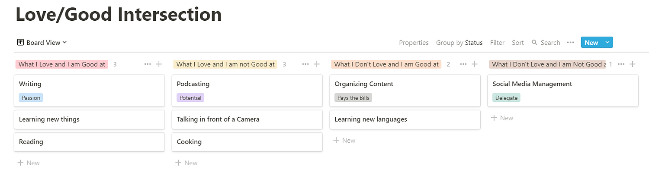Image resolution: width=649 pixels, height=188 pixels.
Task: Click plus icon in "Don't Love and Good at" header
Action: pos(475,64)
